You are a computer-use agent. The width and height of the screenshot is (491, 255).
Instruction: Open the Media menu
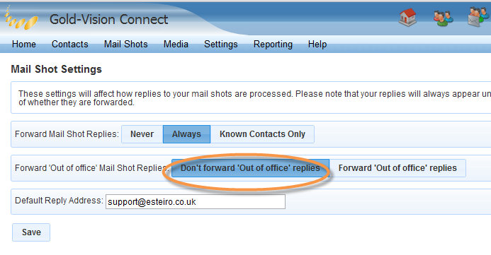(176, 45)
